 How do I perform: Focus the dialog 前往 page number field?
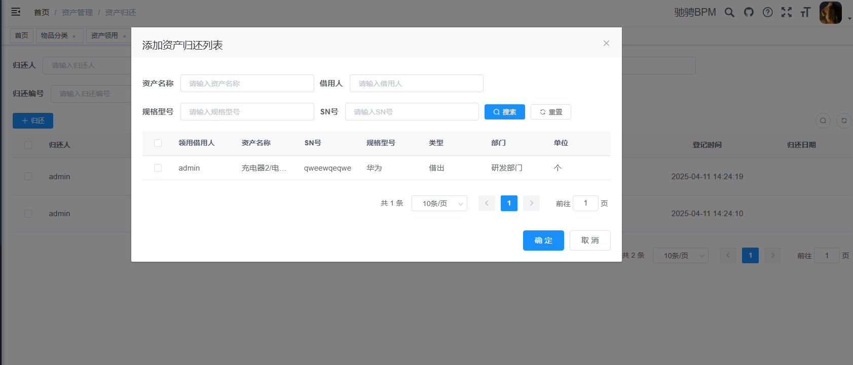[x=585, y=203]
